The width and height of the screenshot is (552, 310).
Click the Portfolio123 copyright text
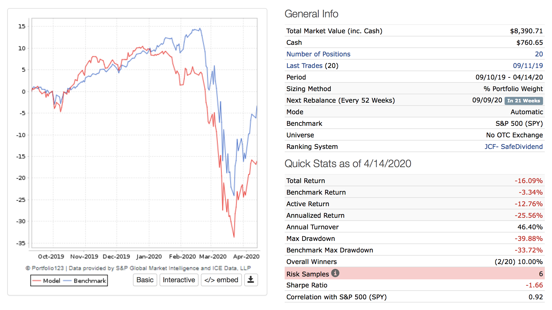(x=138, y=268)
